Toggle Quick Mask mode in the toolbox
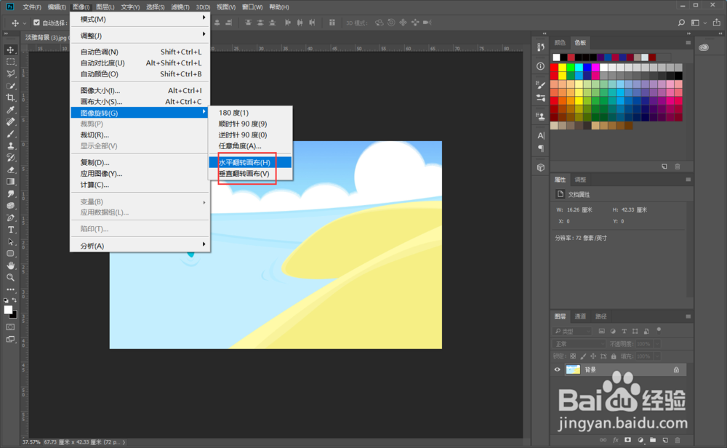 pyautogui.click(x=10, y=327)
